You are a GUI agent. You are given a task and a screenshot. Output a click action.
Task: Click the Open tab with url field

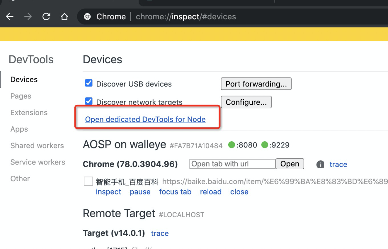232,164
